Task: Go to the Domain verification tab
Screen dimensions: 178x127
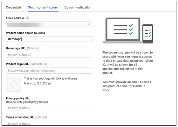Action: pyautogui.click(x=78, y=8)
